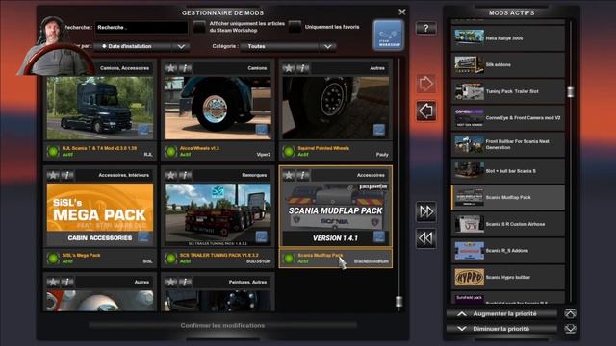Click Augmenter la priorité button
Screen dimensions: 616x346
tap(501, 314)
